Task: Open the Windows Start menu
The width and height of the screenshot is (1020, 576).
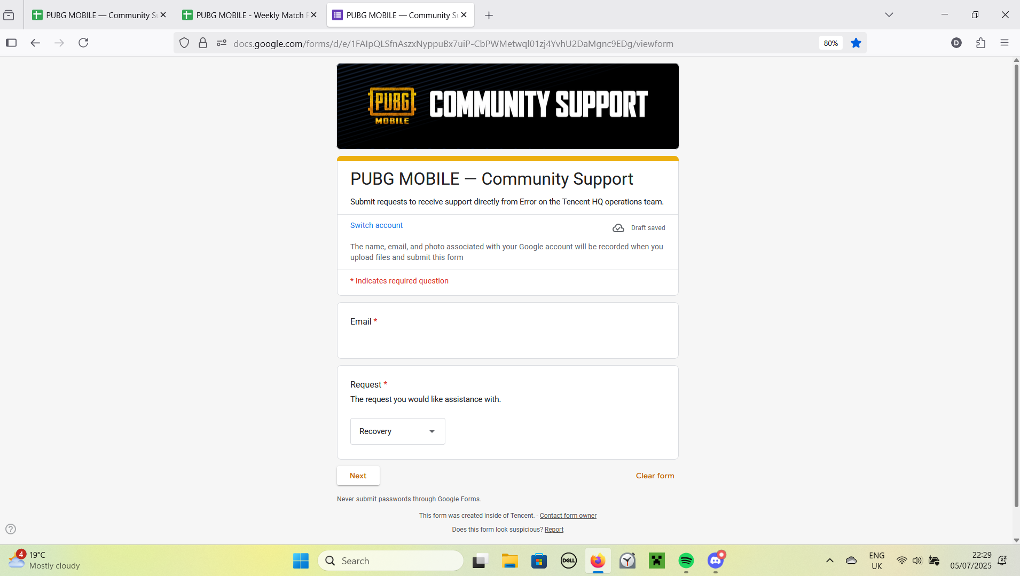Action: (301, 561)
